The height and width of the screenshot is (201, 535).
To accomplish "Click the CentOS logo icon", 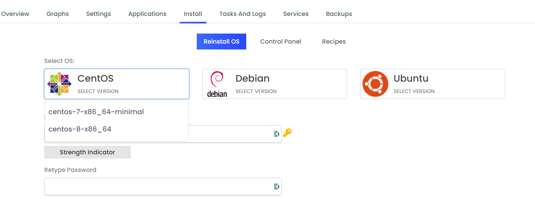I will 59,84.
